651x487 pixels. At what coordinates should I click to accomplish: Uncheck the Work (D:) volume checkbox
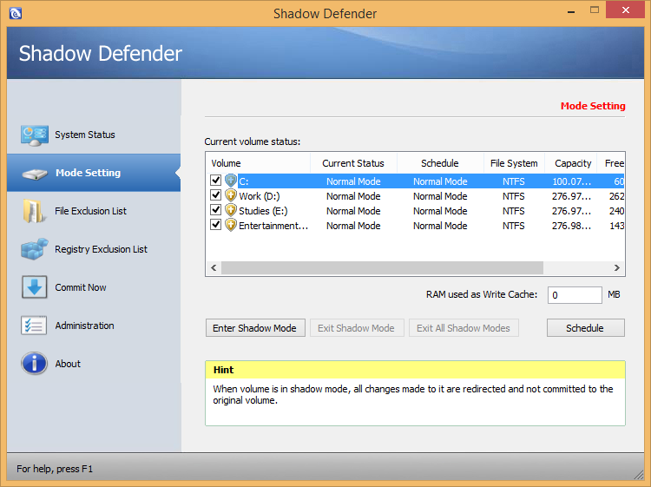(x=215, y=195)
